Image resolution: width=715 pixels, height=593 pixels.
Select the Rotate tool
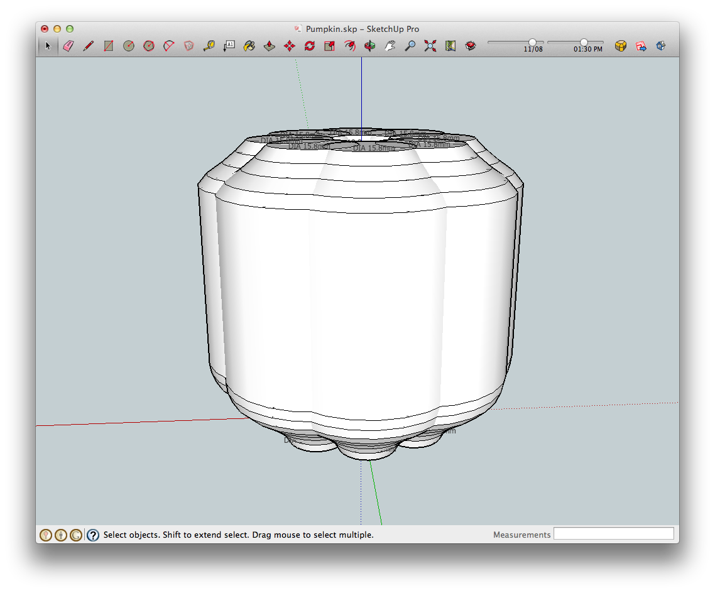pyautogui.click(x=310, y=45)
